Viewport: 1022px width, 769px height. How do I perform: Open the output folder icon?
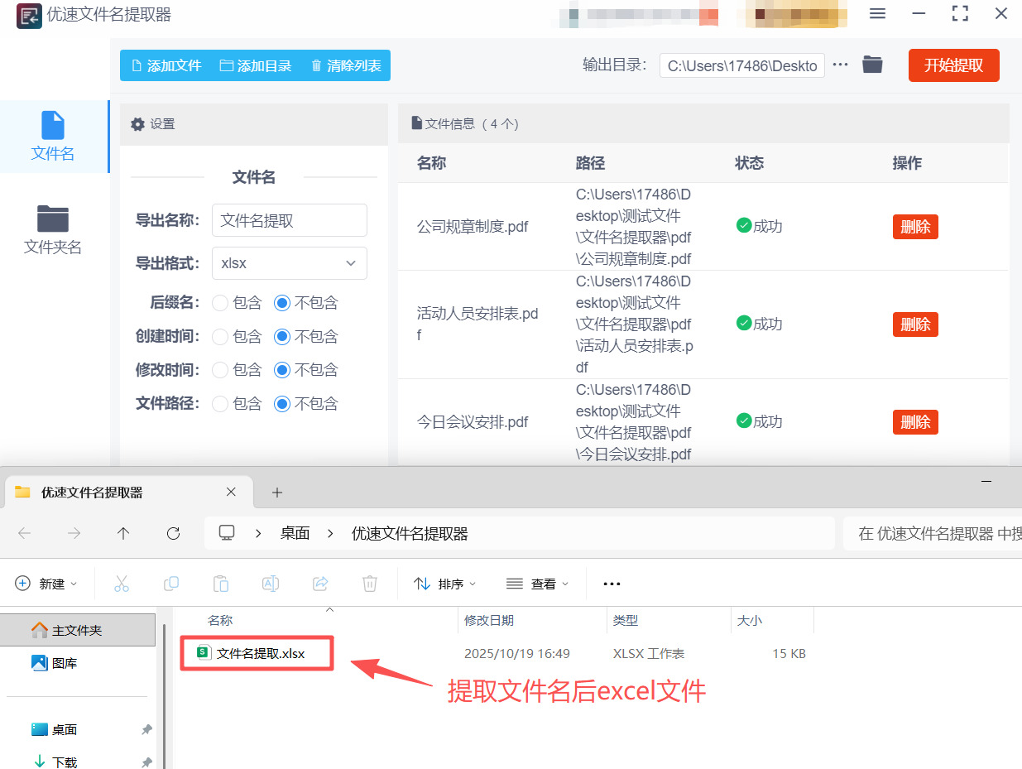coord(872,65)
